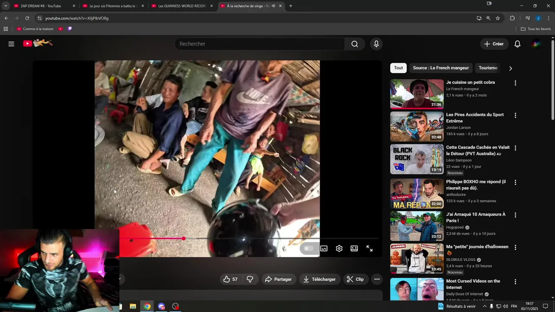Click the Télécharger button

point(320,279)
